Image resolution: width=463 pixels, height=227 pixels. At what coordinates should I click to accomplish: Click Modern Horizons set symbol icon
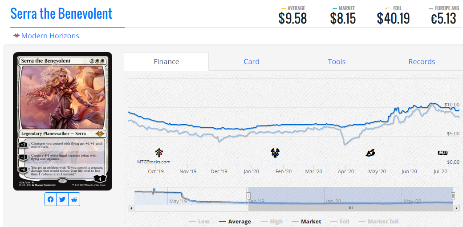[16, 36]
